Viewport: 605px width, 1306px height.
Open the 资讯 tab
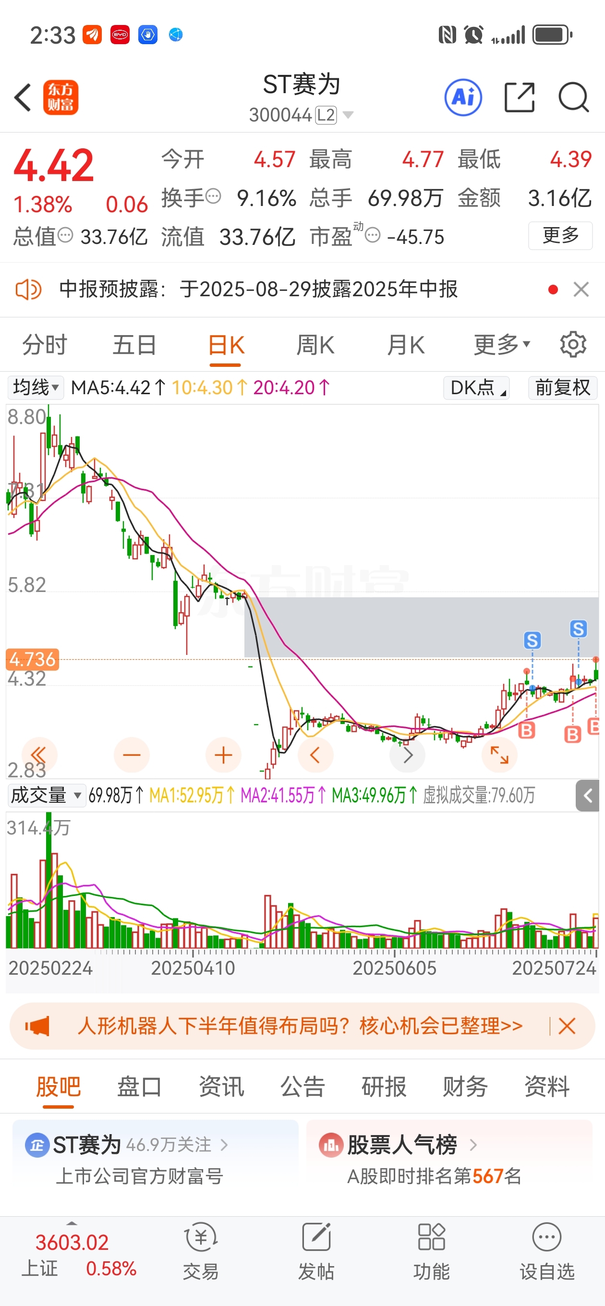coord(221,1087)
